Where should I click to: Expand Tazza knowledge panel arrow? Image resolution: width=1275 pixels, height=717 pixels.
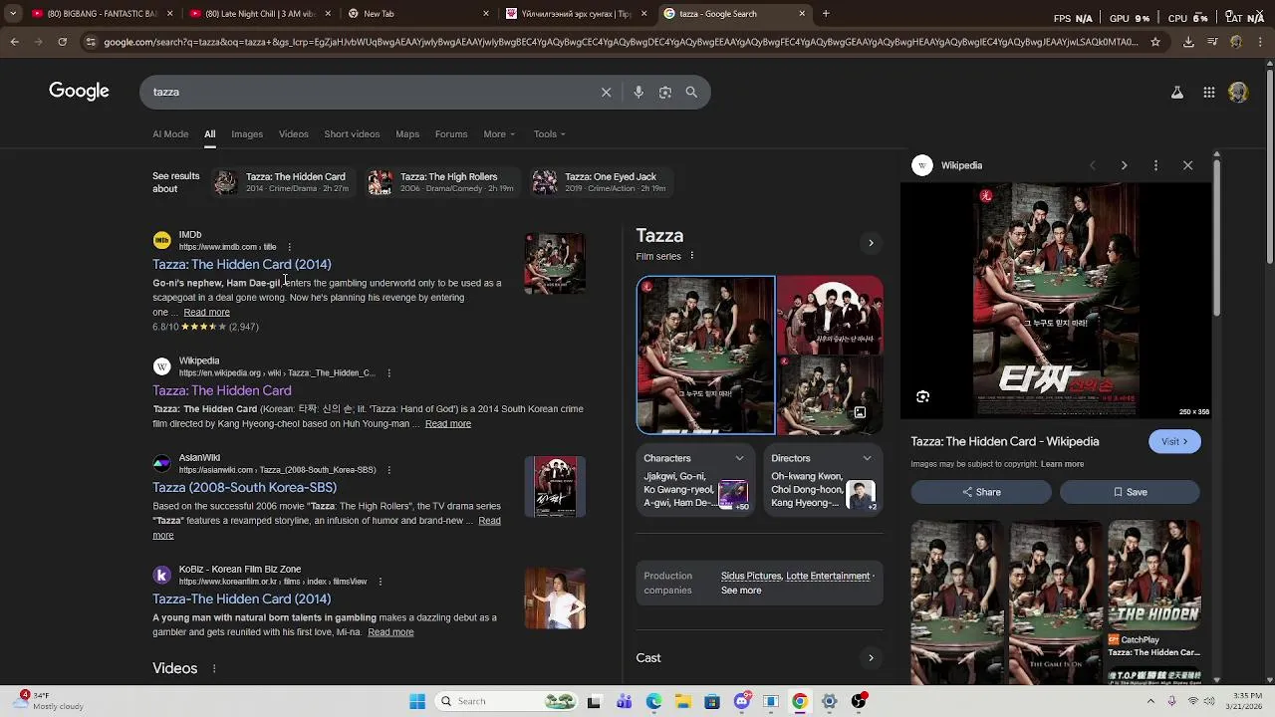coord(871,243)
